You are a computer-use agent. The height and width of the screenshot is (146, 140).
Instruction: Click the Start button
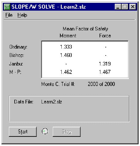[x=23, y=132]
